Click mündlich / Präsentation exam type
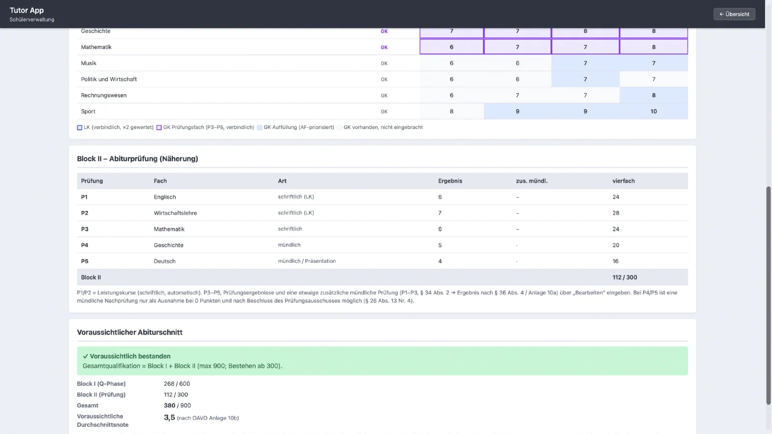 point(307,261)
